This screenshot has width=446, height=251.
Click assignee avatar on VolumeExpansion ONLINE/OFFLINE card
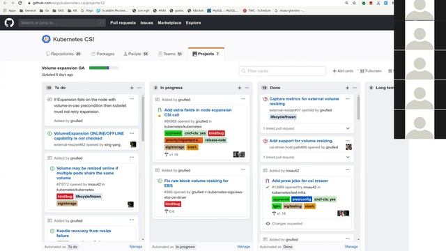[x=133, y=144]
